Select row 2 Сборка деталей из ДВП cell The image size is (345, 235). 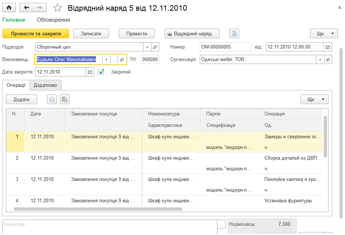[x=290, y=158]
